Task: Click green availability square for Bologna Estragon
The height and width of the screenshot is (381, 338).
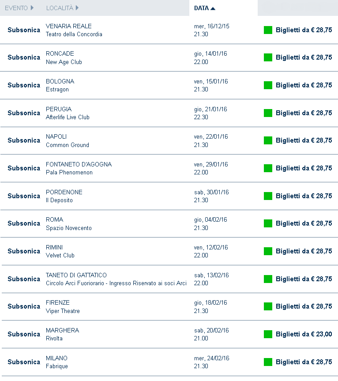Action: click(268, 85)
